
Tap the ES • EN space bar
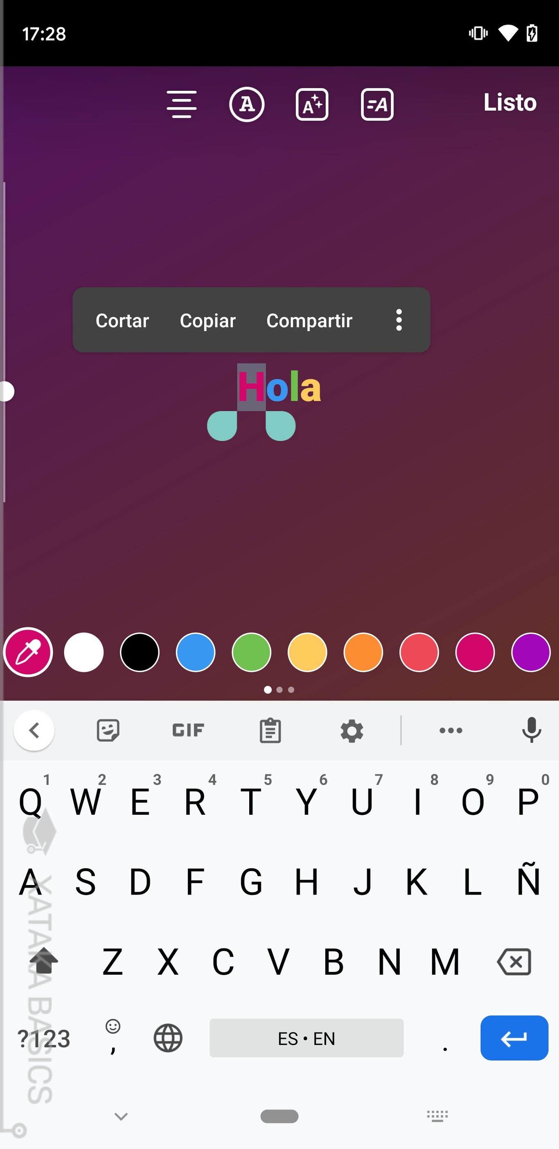(307, 1038)
